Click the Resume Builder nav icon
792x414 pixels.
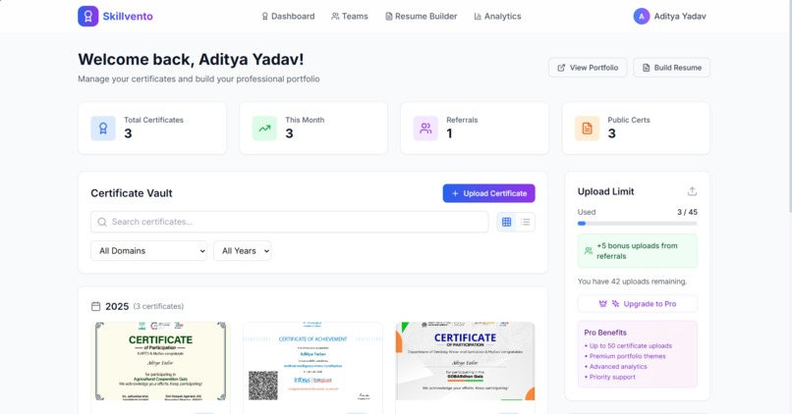pyautogui.click(x=388, y=16)
